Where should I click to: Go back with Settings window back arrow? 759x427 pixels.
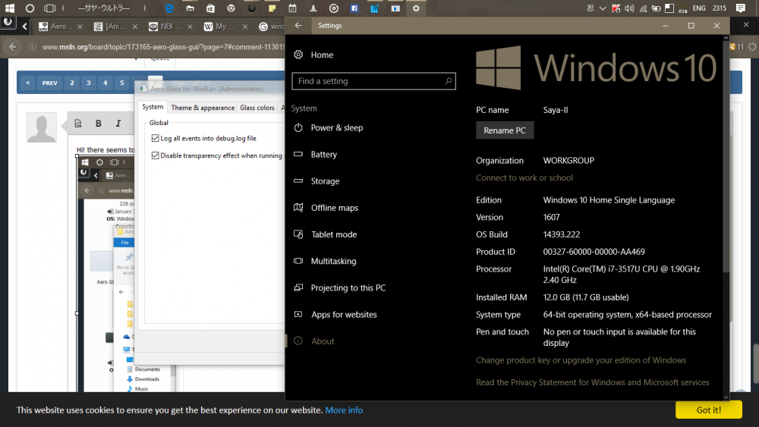coord(298,26)
